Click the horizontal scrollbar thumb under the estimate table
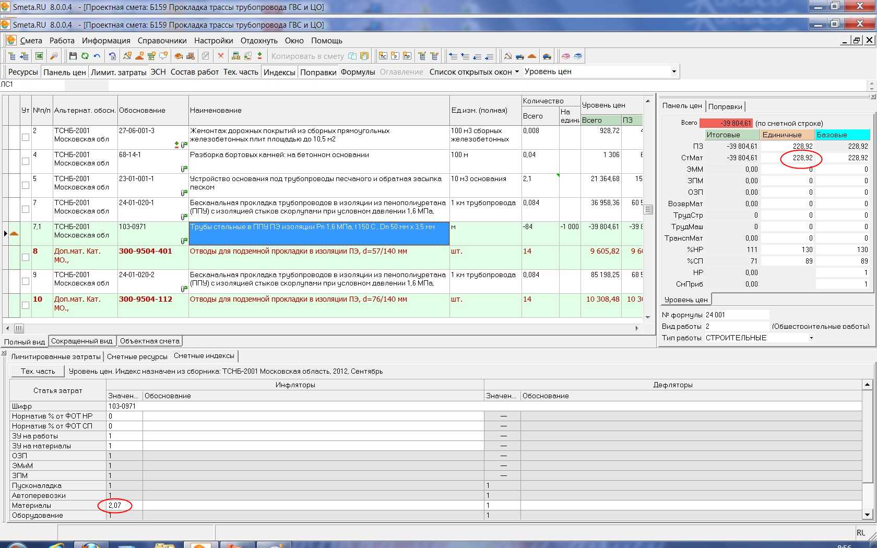Viewport: 877px width, 548px height. pyautogui.click(x=19, y=328)
